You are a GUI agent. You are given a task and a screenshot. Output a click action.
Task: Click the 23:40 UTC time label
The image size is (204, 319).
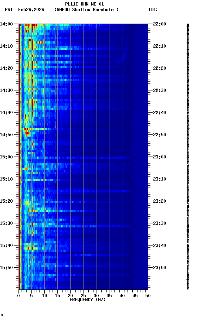160,246
